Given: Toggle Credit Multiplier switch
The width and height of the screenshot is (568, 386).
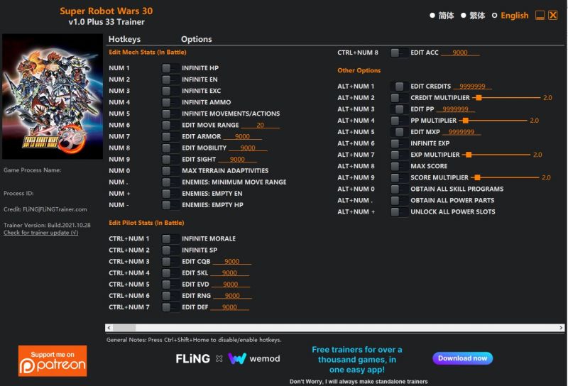Looking at the screenshot, I should 399,98.
